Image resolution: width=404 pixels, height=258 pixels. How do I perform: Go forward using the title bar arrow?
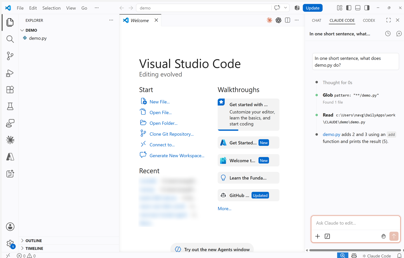(131, 8)
